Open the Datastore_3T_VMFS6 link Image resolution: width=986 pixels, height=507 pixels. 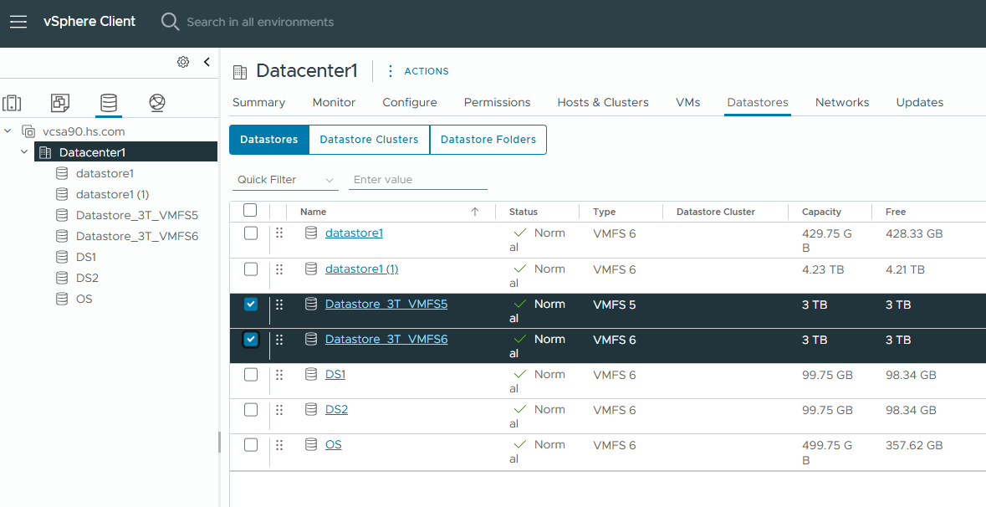pos(386,340)
